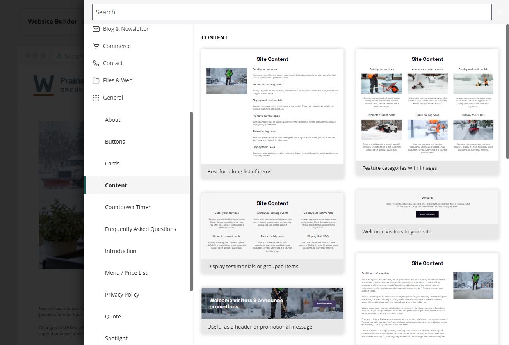The height and width of the screenshot is (345, 509).
Task: Select the highlighted Content subcategory
Action: [137, 185]
